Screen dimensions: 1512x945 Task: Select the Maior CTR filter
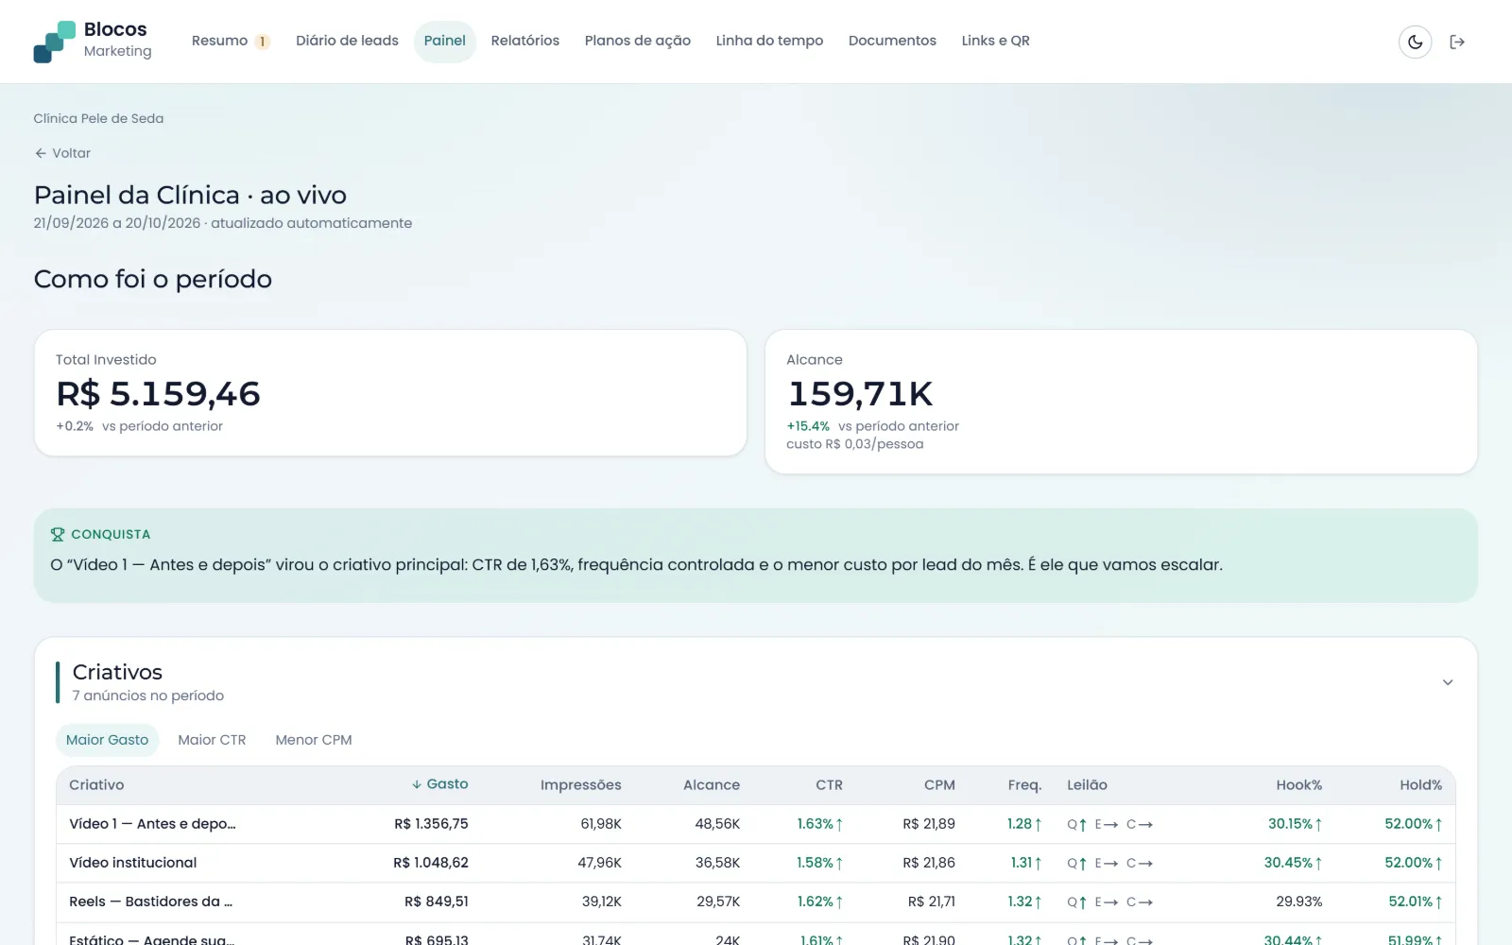(x=212, y=740)
